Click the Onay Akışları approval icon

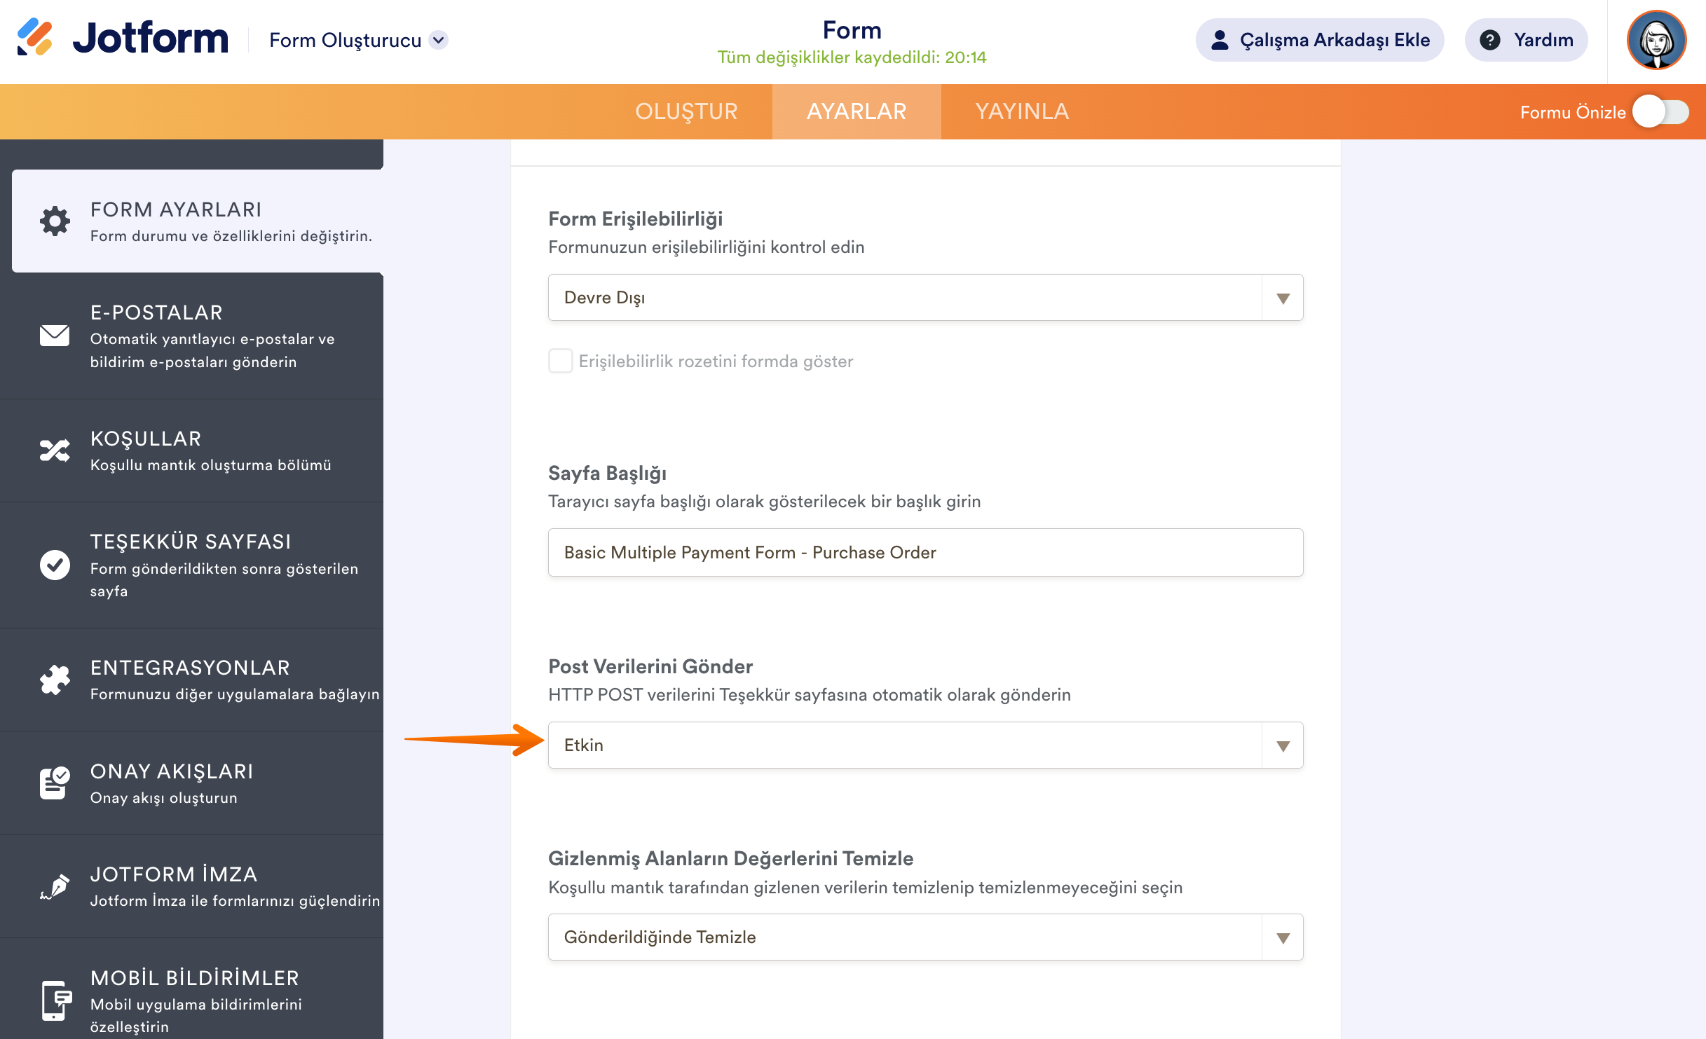[55, 783]
